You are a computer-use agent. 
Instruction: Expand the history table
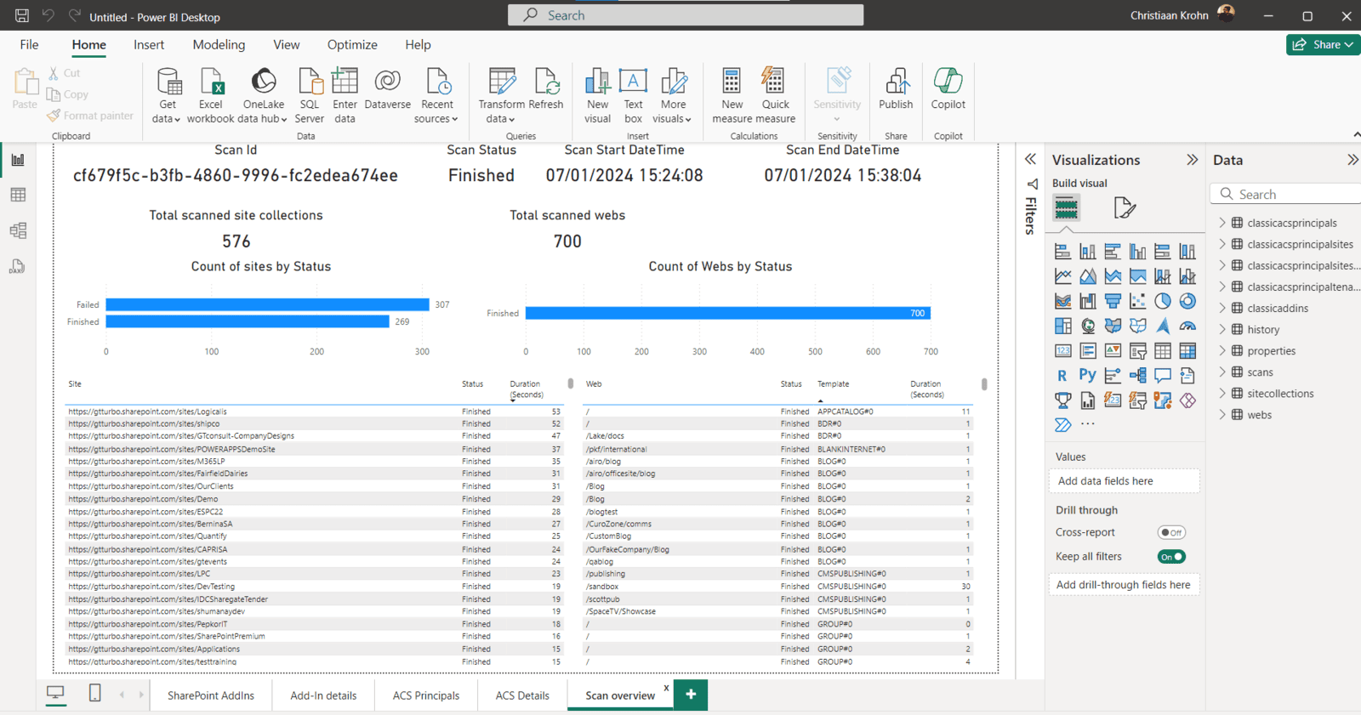tap(1222, 329)
